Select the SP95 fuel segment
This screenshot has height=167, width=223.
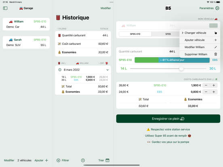coord(168,34)
